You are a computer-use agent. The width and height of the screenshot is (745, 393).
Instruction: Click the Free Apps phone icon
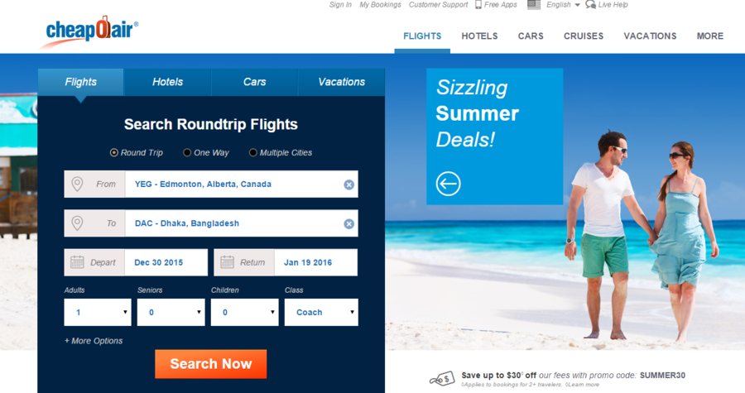pyautogui.click(x=478, y=5)
